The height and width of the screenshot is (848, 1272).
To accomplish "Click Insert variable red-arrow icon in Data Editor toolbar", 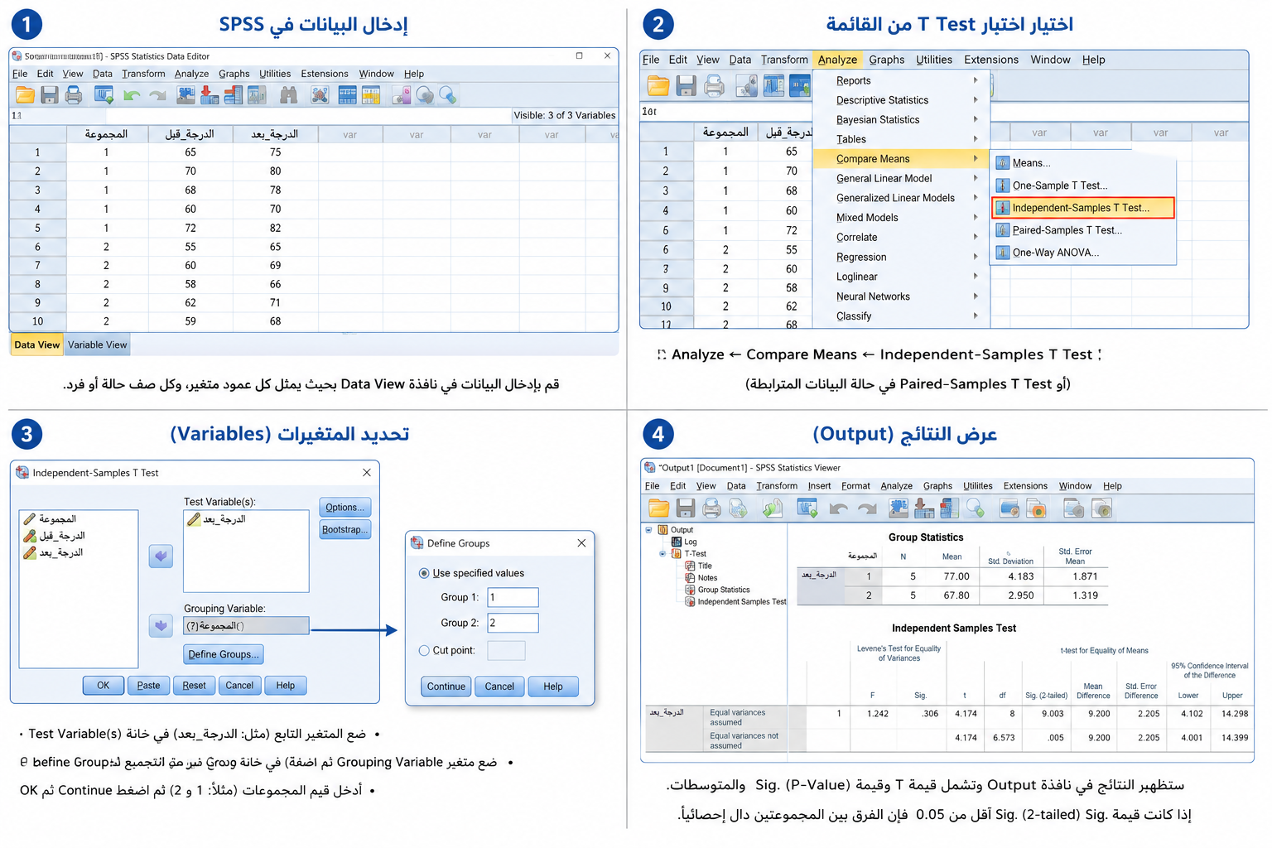I will 210,95.
